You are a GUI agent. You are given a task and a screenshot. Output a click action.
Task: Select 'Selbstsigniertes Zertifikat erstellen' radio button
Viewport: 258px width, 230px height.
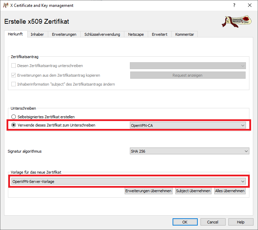(14, 117)
